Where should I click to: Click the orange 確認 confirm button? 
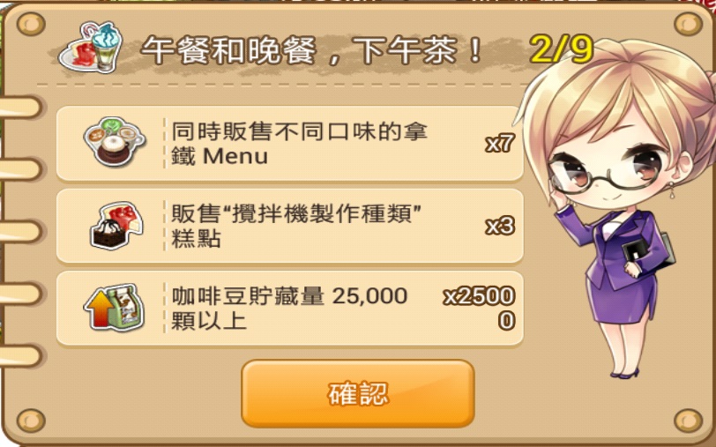tap(358, 393)
